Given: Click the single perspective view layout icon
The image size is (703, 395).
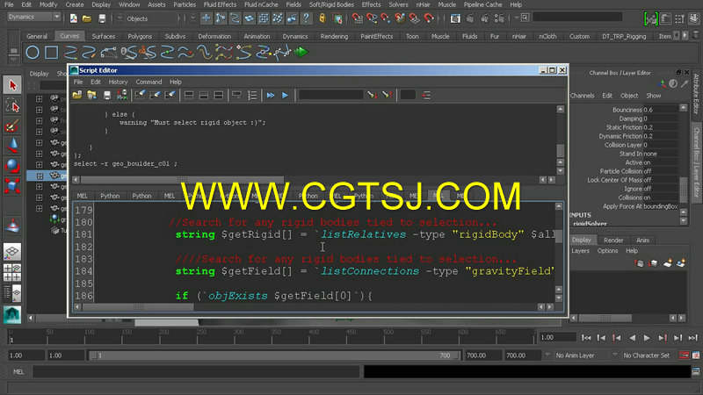Looking at the screenshot, I should click(x=12, y=252).
